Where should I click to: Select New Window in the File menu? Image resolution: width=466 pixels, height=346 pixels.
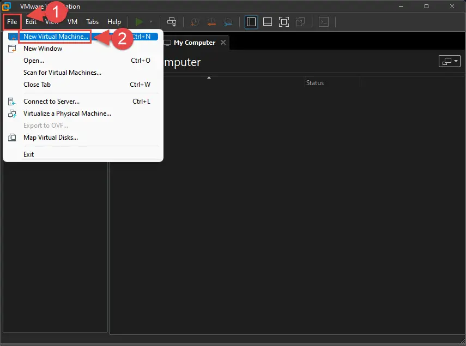tap(83, 49)
